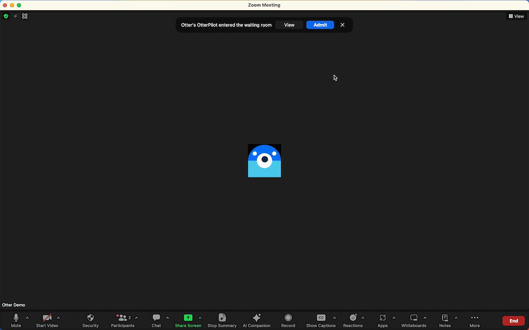Click the Otter avatar thumbnail in center
529x330 pixels.
264,161
